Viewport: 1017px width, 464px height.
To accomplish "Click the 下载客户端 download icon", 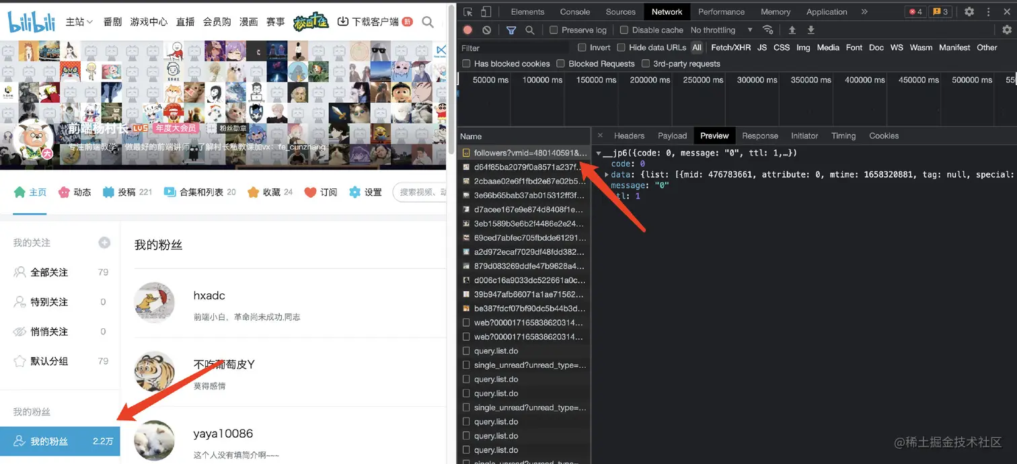I will pos(343,22).
